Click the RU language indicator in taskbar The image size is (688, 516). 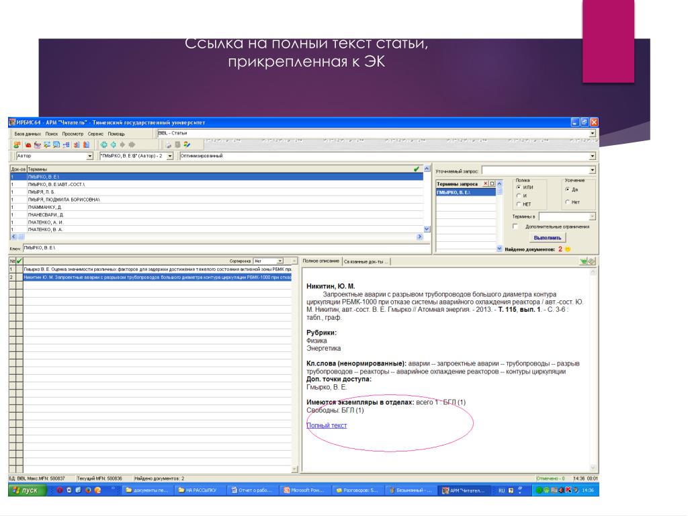[x=501, y=490]
